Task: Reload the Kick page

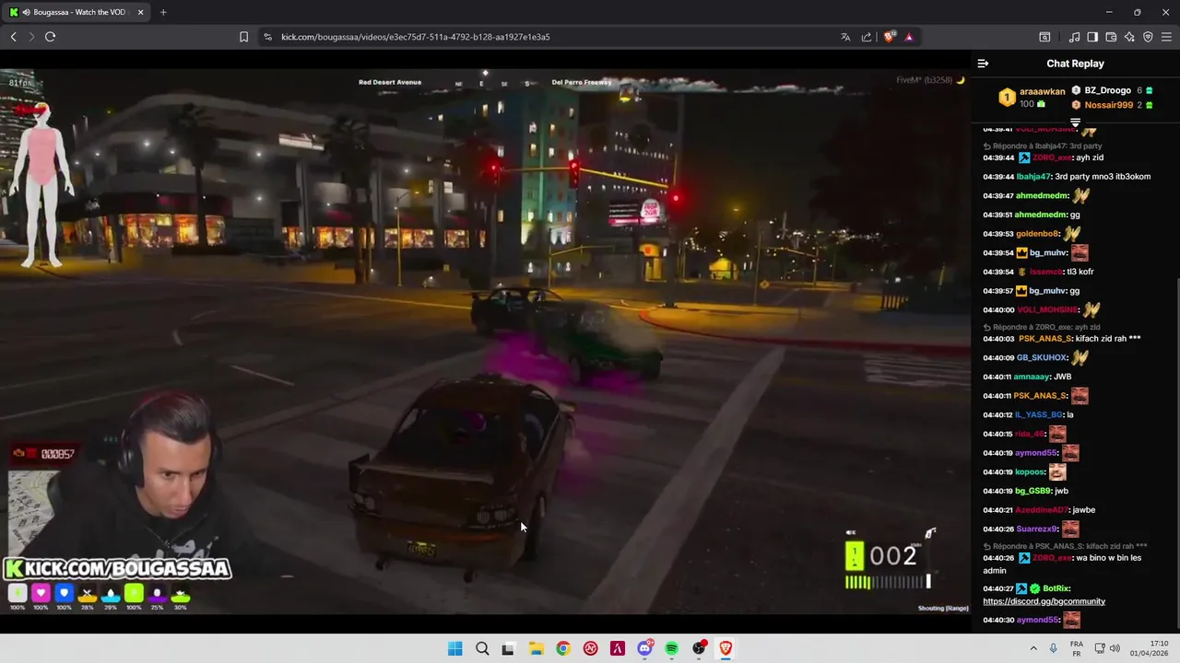Action: (x=50, y=37)
